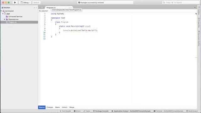This screenshot has width=201, height=113.
Task: Click the 'static void Main' code line
Action: [75, 26]
